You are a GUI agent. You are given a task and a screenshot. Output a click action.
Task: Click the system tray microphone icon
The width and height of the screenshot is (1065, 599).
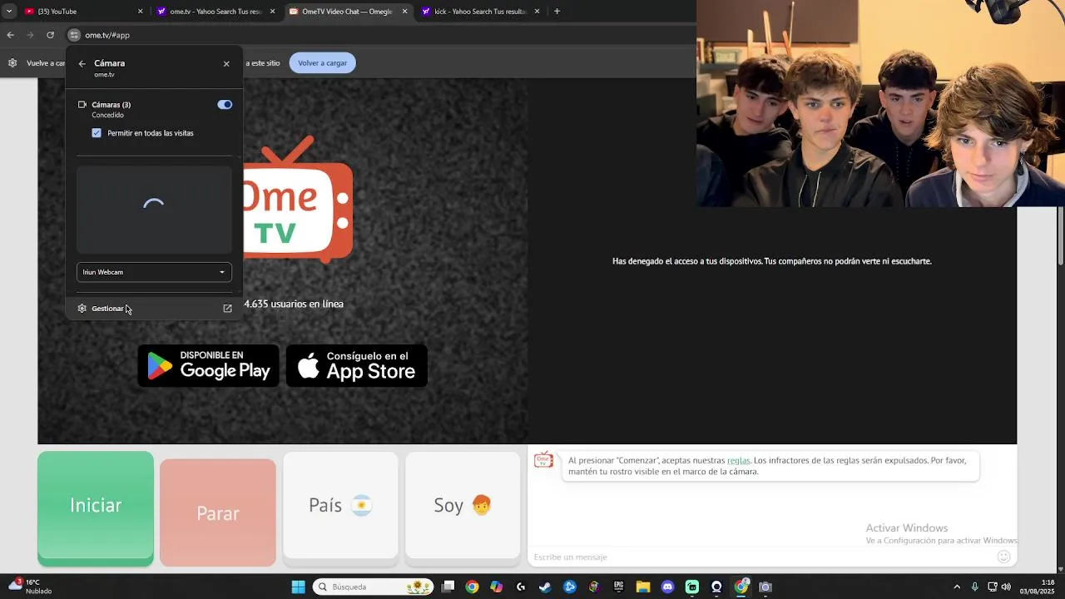tap(974, 587)
